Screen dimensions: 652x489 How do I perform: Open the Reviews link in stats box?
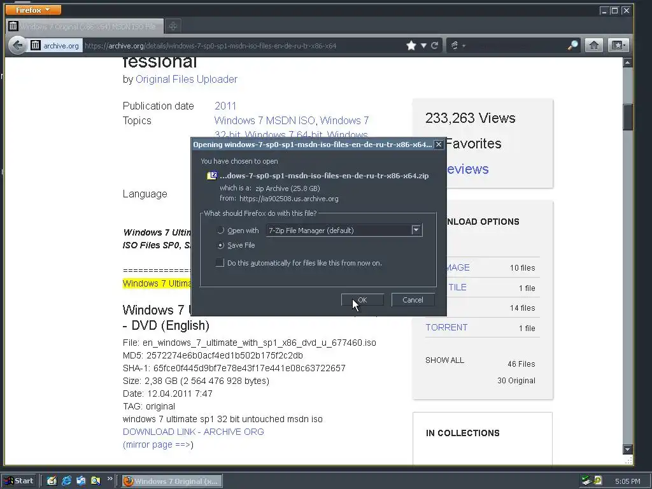click(467, 169)
